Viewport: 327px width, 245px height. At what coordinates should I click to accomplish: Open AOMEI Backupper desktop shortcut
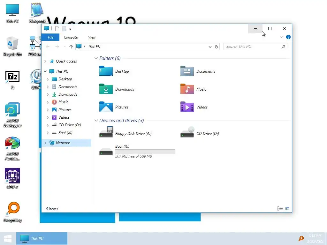click(x=12, y=115)
